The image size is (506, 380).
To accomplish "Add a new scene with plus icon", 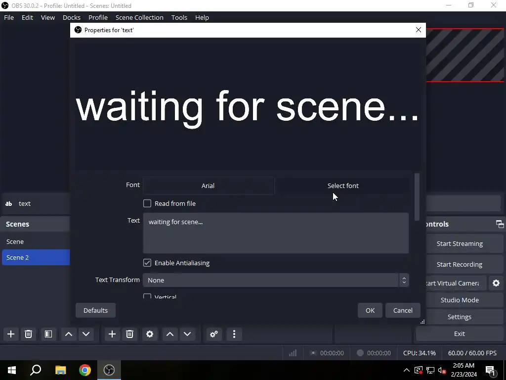I will point(11,334).
